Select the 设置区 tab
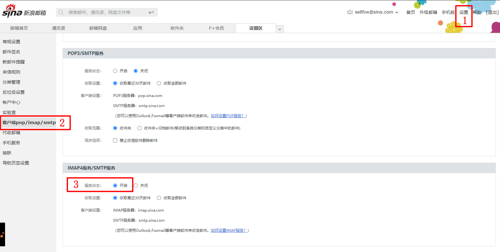Image resolution: width=500 pixels, height=252 pixels. click(256, 28)
